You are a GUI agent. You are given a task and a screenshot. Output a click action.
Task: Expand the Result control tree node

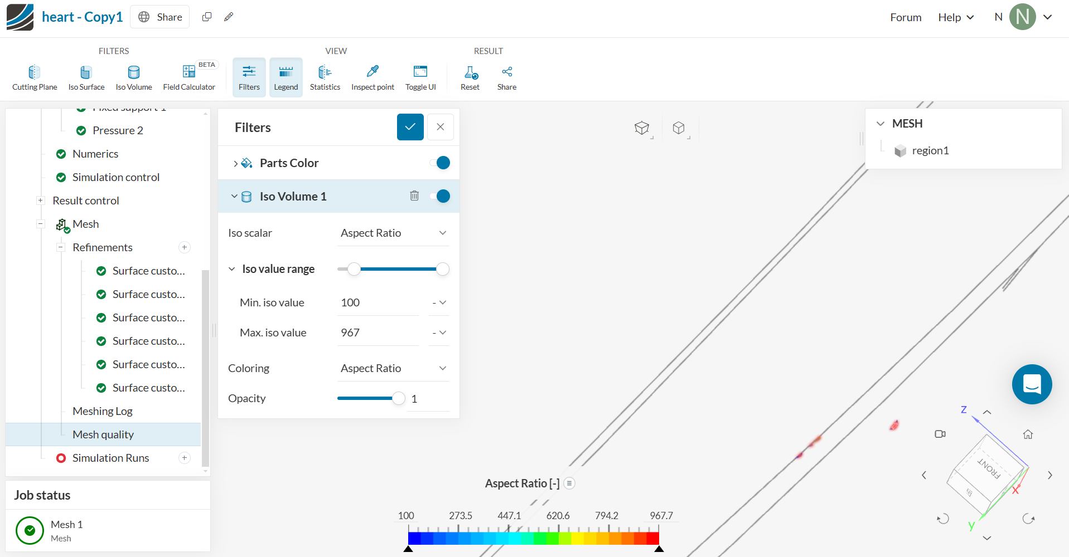[x=40, y=201]
